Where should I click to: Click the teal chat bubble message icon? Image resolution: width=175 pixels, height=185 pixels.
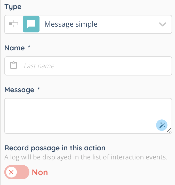(31, 24)
